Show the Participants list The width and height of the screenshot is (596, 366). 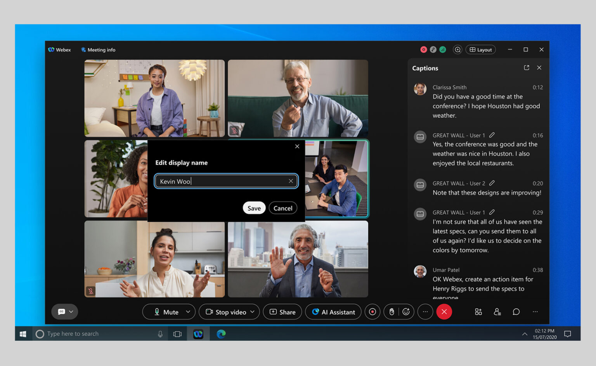click(497, 311)
